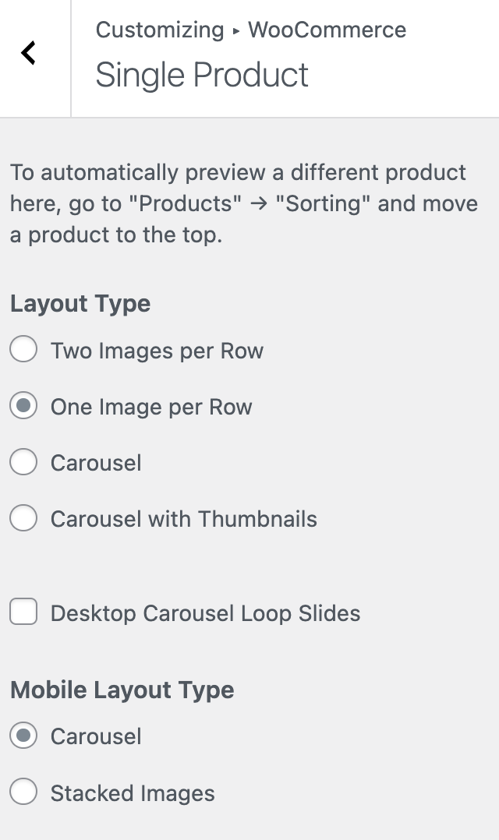499x840 pixels.
Task: Click the "Carousel" label under Layout Type
Action: click(96, 463)
